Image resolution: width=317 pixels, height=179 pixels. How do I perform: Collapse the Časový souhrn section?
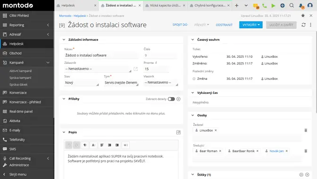(x=192, y=39)
